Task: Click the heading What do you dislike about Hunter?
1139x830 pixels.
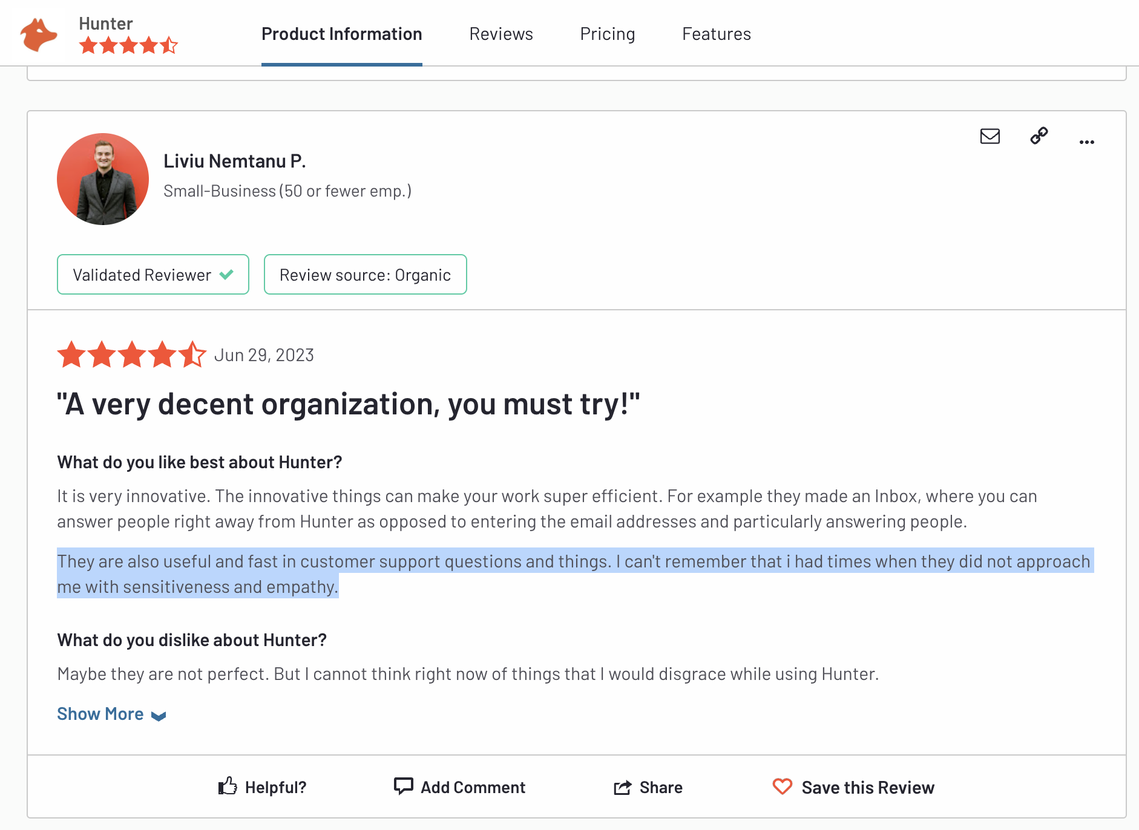Action: pyautogui.click(x=192, y=640)
